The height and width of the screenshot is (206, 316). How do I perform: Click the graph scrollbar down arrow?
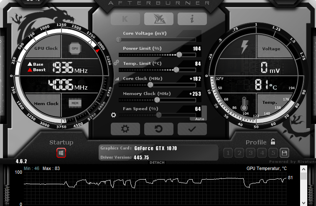(303, 203)
